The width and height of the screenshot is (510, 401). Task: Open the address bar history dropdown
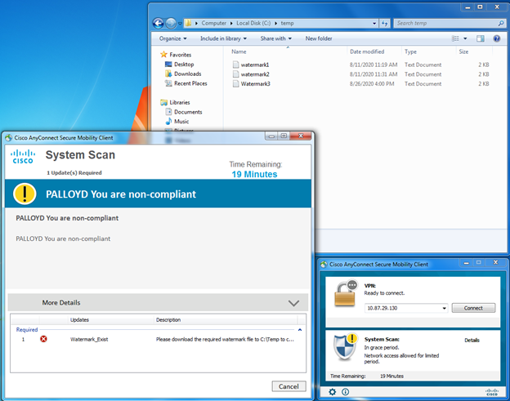(x=374, y=23)
